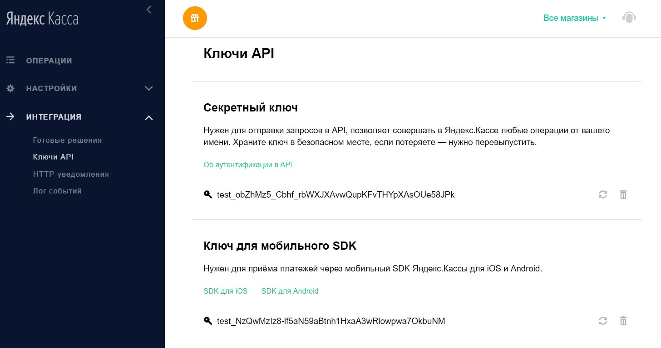The width and height of the screenshot is (661, 348).
Task: Select the Интеграция menu item
Action: [x=54, y=117]
